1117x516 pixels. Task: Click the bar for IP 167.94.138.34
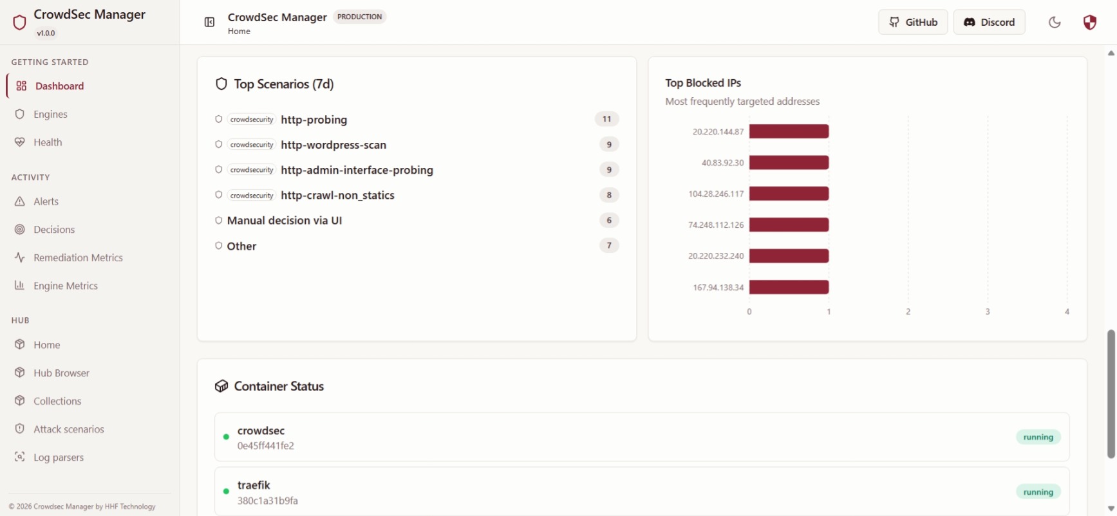(x=789, y=287)
